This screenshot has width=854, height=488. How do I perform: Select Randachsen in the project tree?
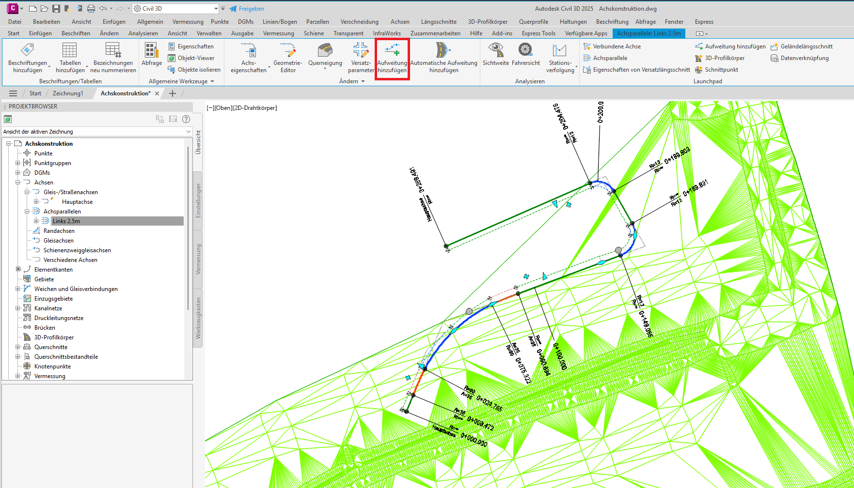(59, 231)
